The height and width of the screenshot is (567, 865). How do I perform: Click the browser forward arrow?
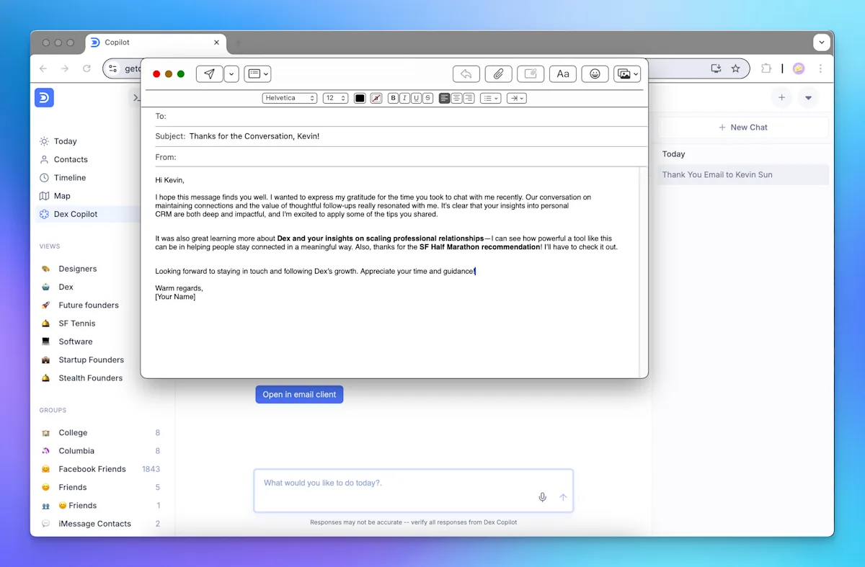65,68
